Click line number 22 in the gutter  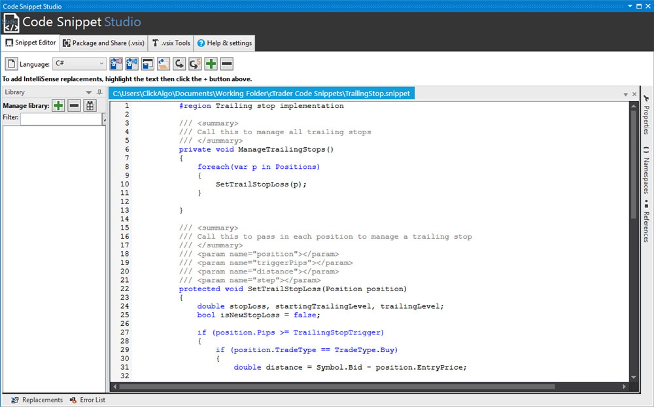pyautogui.click(x=124, y=289)
